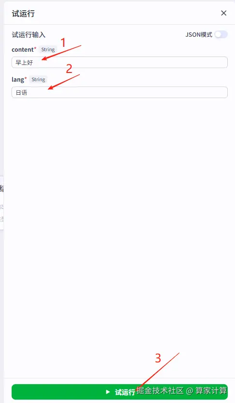The image size is (235, 403).
Task: Click the String type tag beside content
Action: pyautogui.click(x=48, y=50)
